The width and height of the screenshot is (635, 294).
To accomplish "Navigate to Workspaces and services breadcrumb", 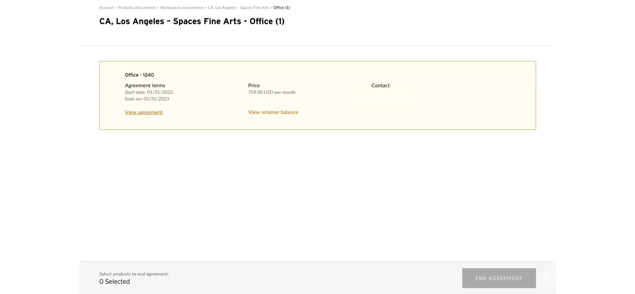I will [x=182, y=7].
